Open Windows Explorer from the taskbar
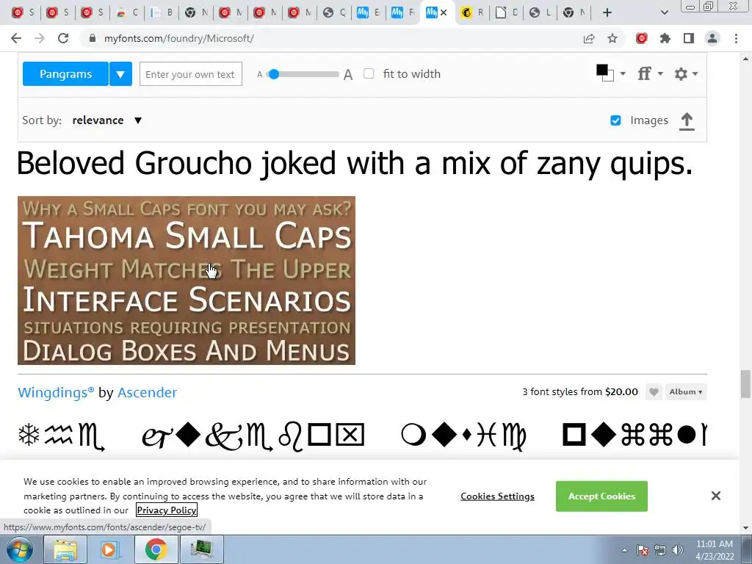The width and height of the screenshot is (752, 564). pos(65,549)
